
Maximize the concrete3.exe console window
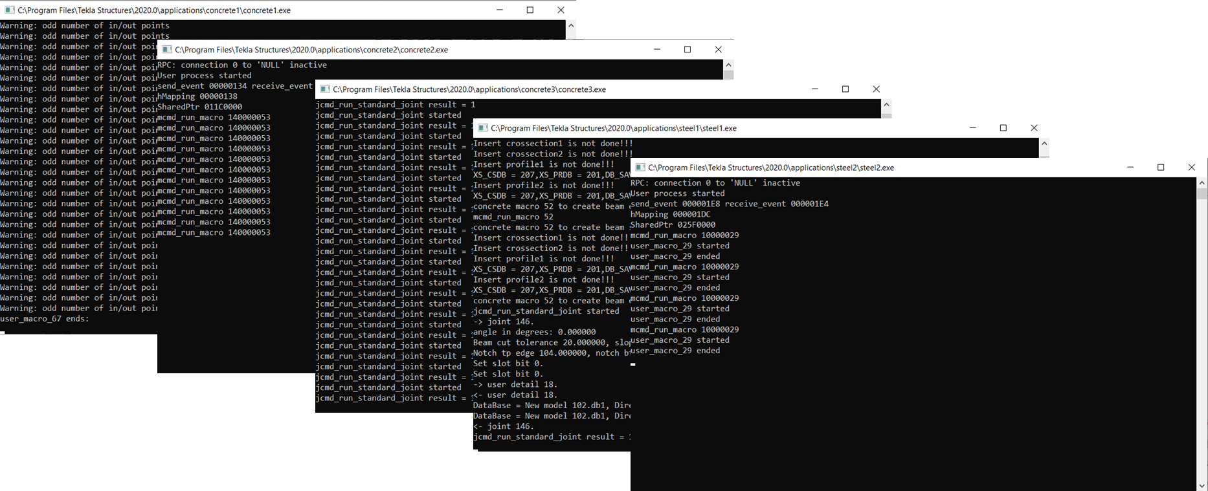845,89
